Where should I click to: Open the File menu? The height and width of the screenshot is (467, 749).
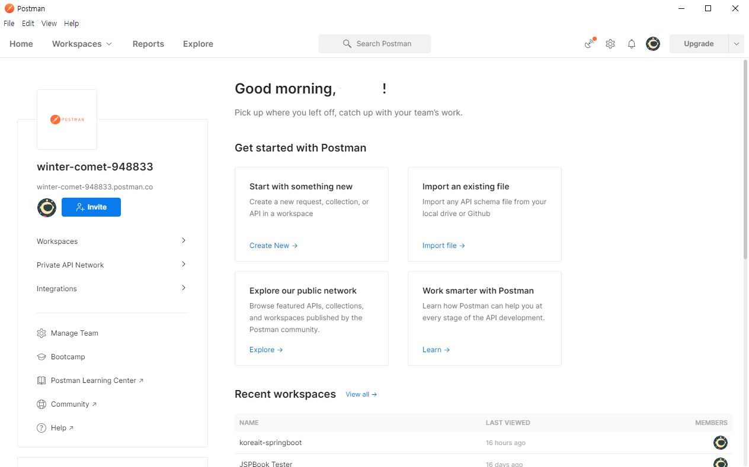click(9, 24)
